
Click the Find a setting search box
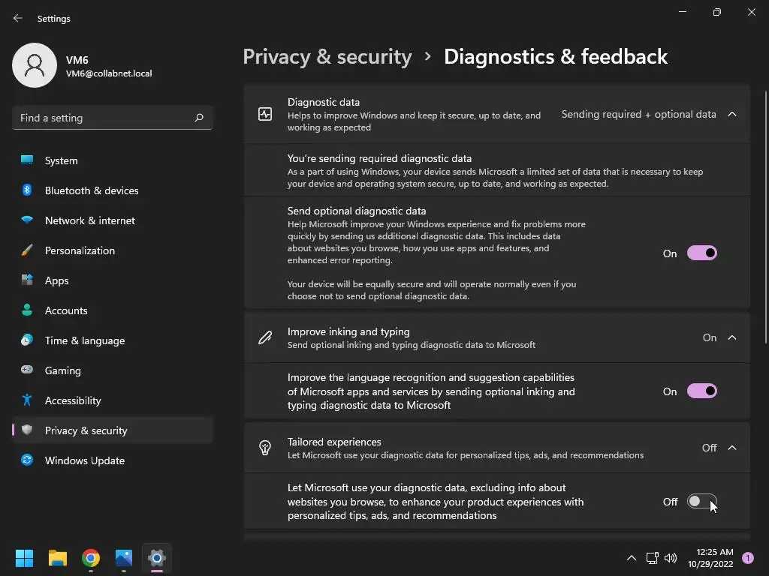(x=113, y=118)
